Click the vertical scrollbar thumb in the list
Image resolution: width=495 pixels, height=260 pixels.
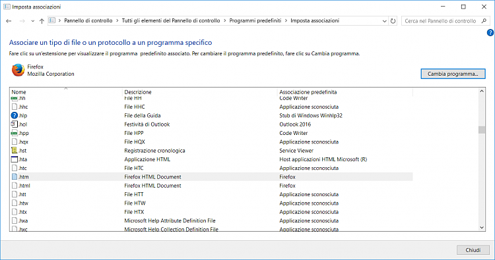(482, 130)
